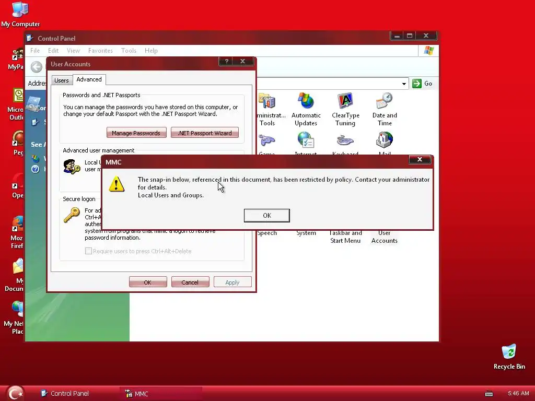Minimize the Control Panel window
The image size is (535, 401).
[397, 36]
